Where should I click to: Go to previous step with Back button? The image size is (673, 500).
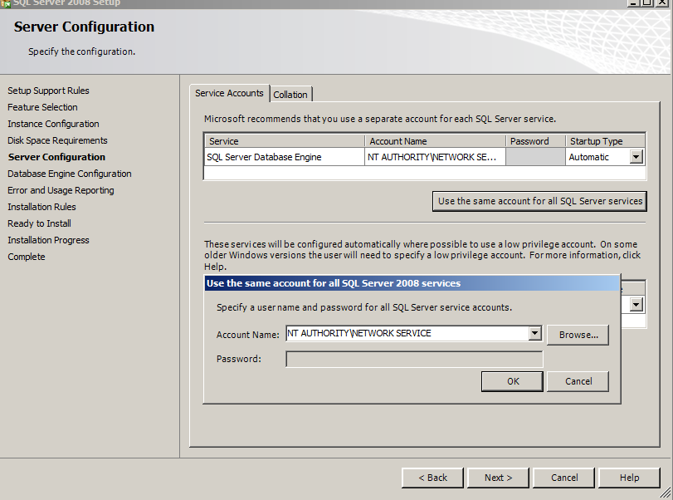(432, 478)
